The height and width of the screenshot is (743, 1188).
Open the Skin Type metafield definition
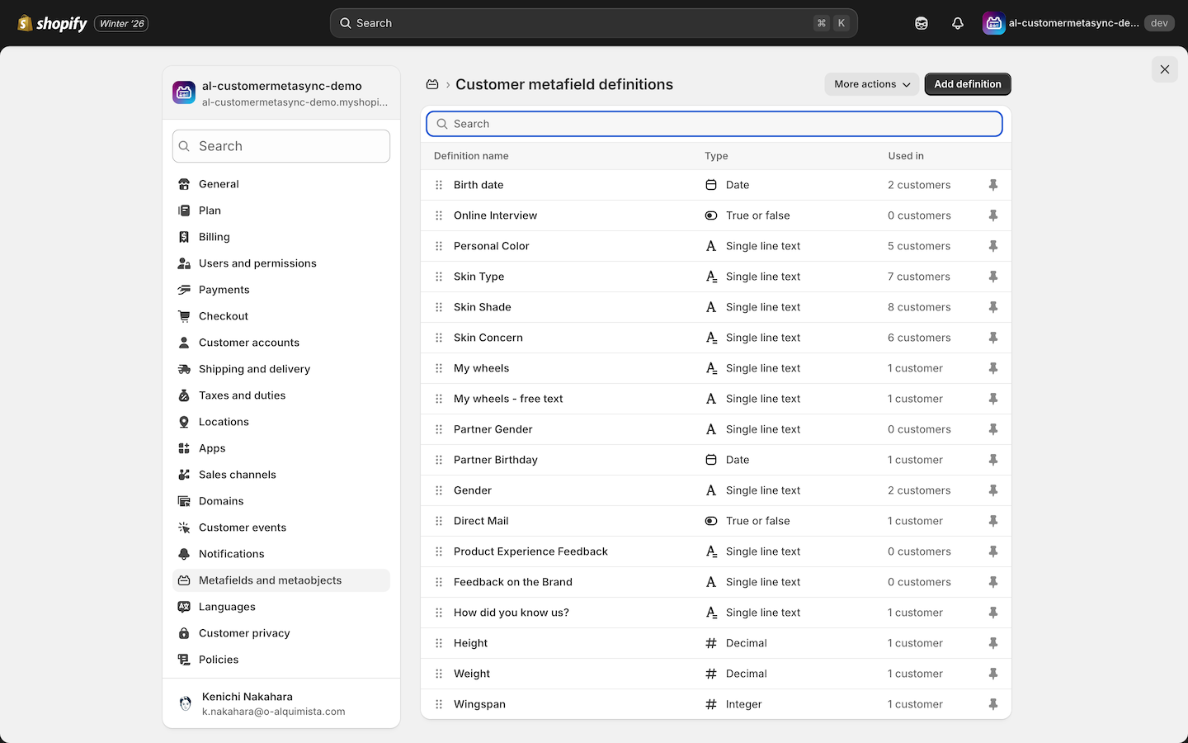[x=479, y=276]
